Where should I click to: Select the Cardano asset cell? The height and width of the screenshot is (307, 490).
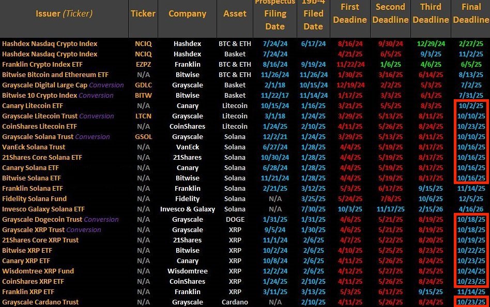coord(235,302)
